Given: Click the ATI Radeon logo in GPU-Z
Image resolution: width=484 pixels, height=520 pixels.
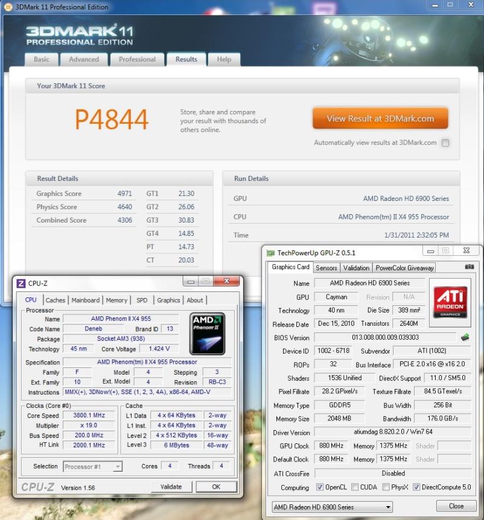Looking at the screenshot, I should (x=450, y=302).
